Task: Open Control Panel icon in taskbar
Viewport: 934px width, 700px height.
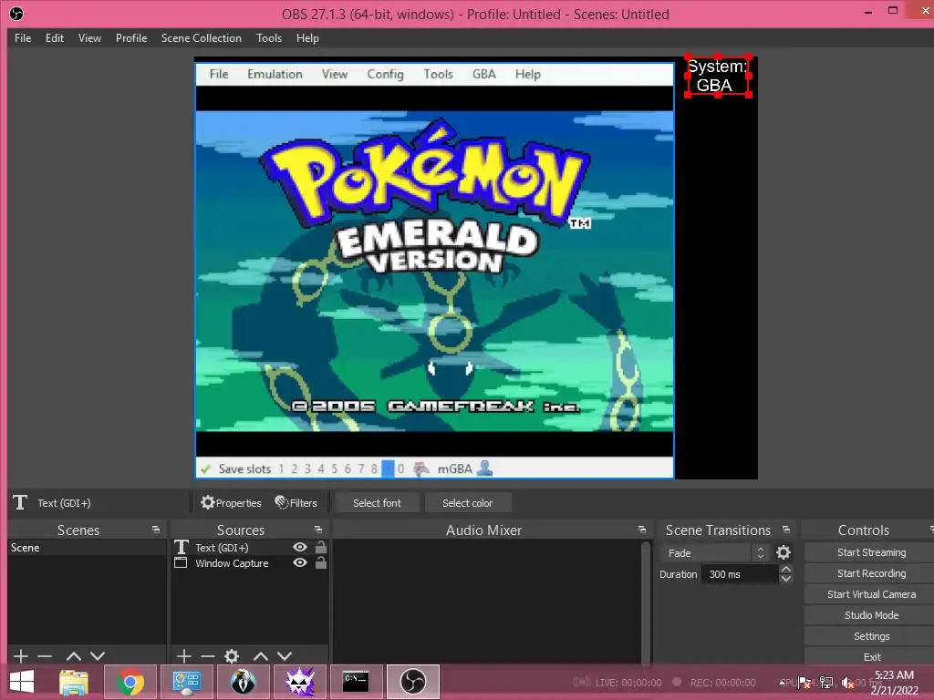Action: click(186, 682)
